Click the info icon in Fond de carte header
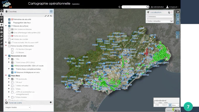Viewport: 199px width, 112px height. click(x=51, y=102)
